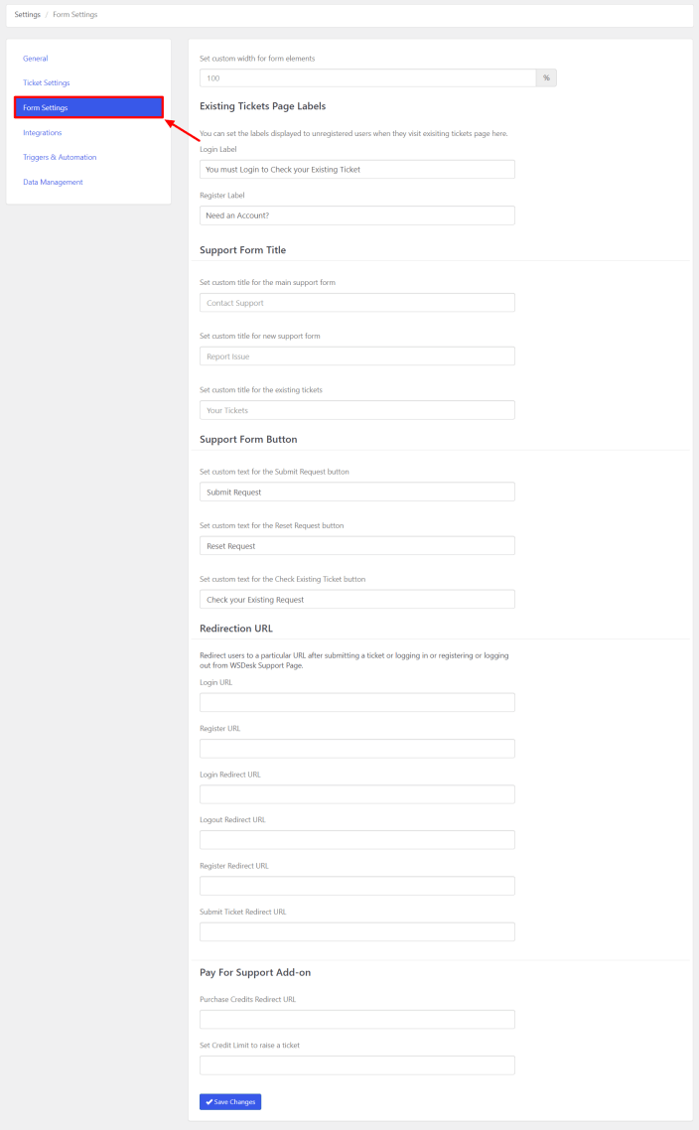Click the Purchase Credits Redirect URL box

click(356, 1019)
